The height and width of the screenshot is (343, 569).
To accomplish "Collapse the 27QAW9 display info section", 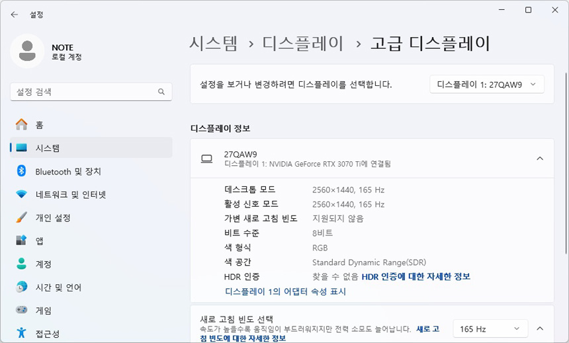I will point(540,159).
